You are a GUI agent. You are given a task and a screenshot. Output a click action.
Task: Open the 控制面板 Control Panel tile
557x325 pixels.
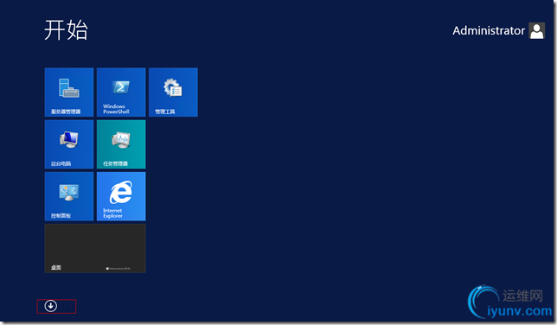coord(69,196)
